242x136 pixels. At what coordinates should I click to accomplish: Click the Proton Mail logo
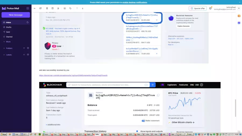click(10, 8)
